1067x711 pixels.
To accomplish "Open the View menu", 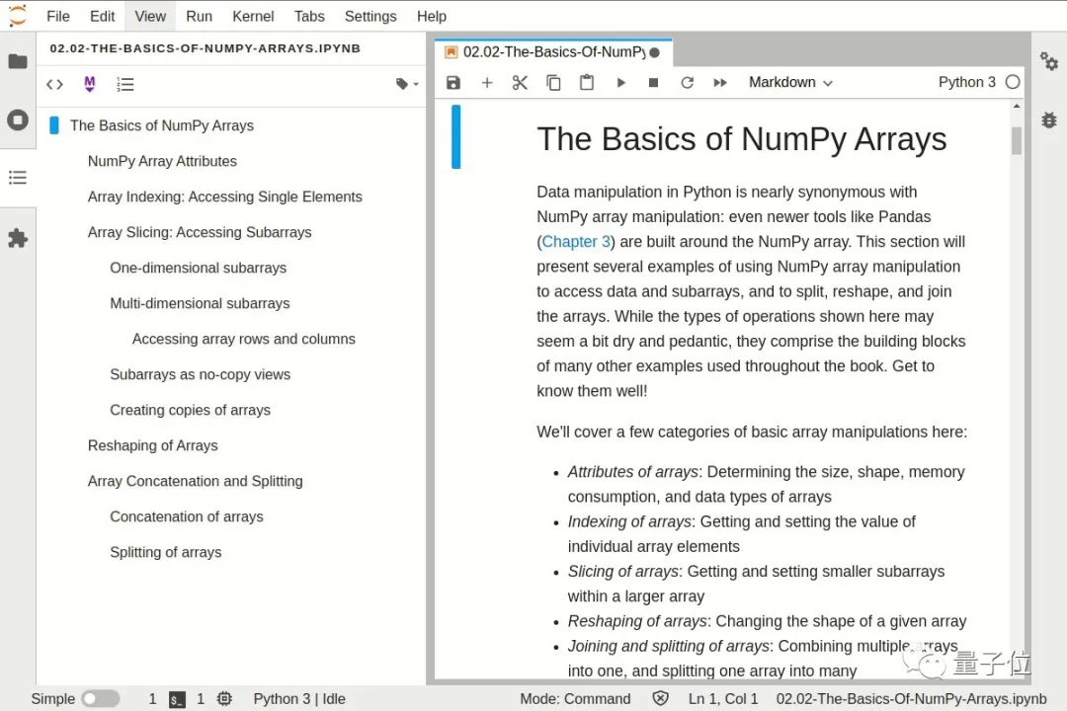I will [150, 17].
